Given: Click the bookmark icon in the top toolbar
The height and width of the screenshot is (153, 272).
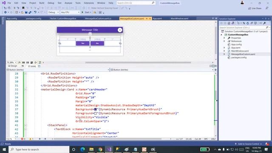Looking at the screenshot, I should click(23, 8).
